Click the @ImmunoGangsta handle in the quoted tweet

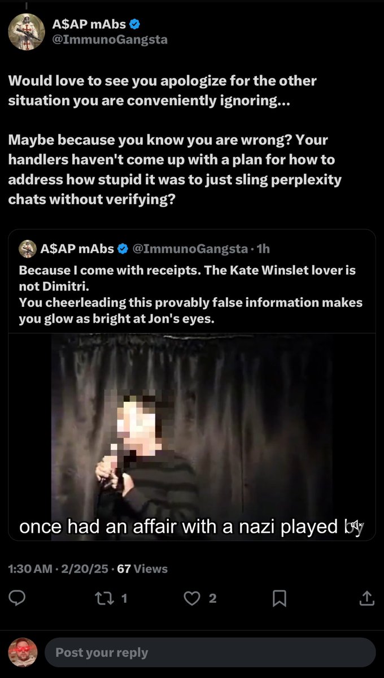(x=189, y=248)
